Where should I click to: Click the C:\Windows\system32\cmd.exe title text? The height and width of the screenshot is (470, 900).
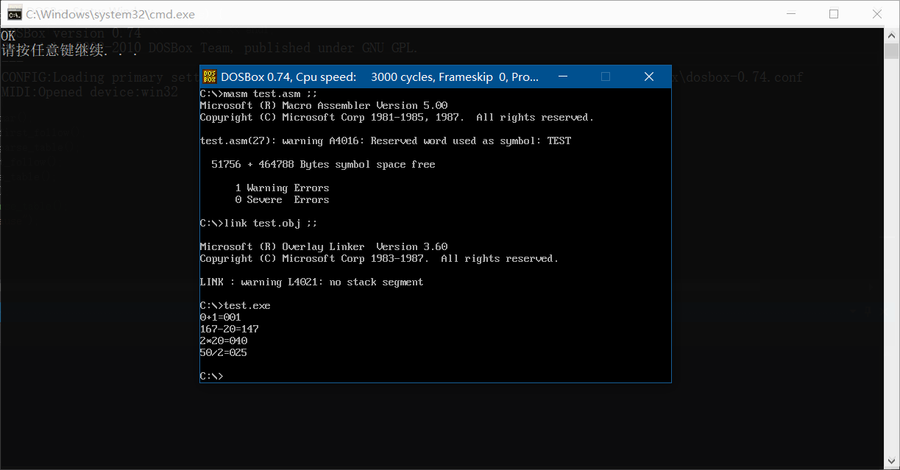click(110, 14)
